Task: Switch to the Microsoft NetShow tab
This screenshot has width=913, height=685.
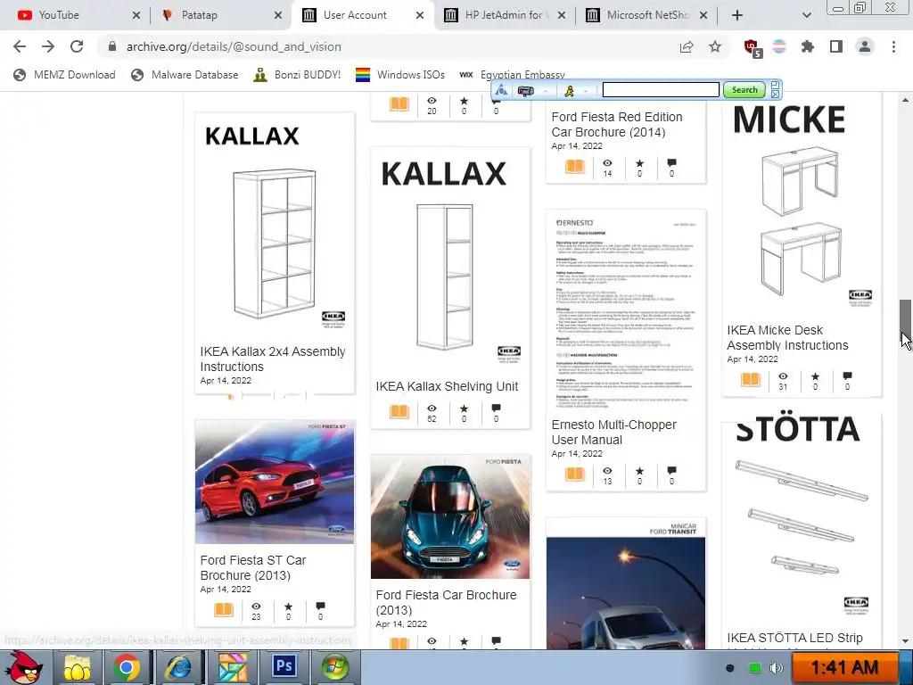Action: (646, 15)
